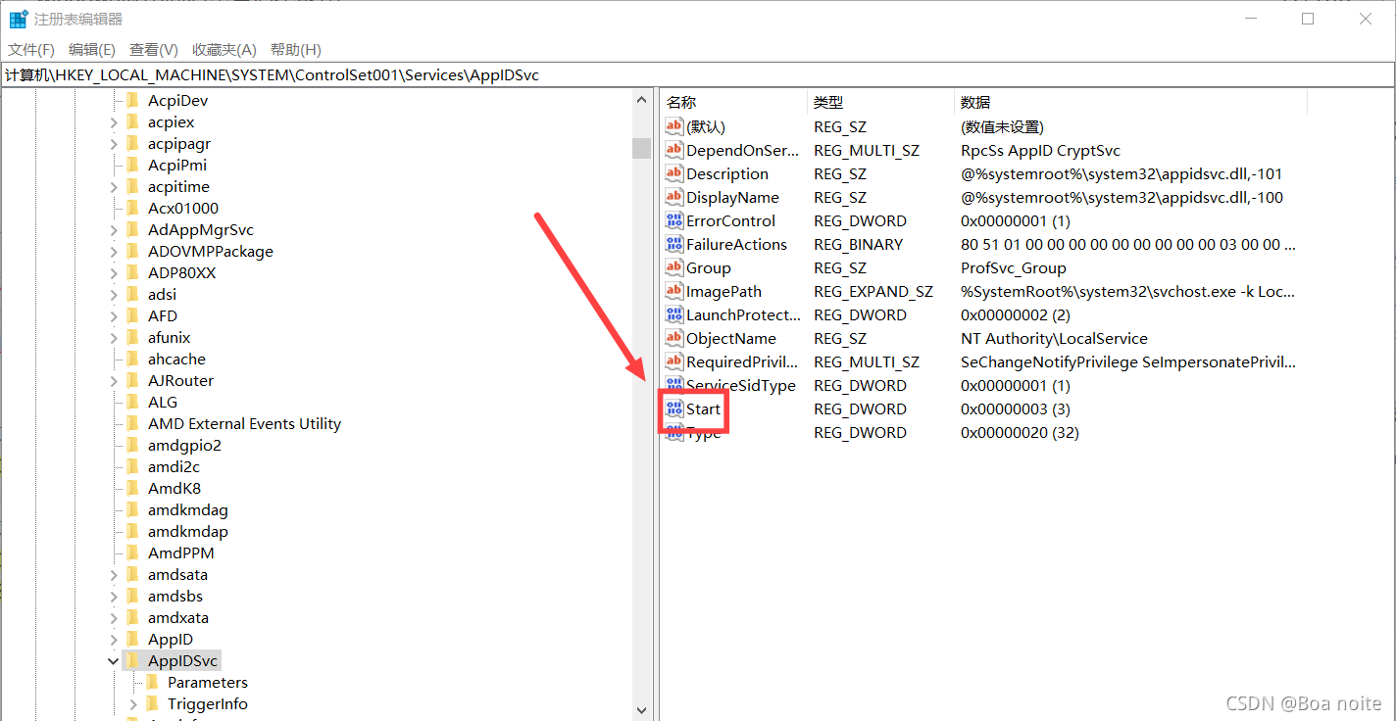The height and width of the screenshot is (721, 1396).
Task: Click the TriggerInfo subfolder icon
Action: [152, 703]
